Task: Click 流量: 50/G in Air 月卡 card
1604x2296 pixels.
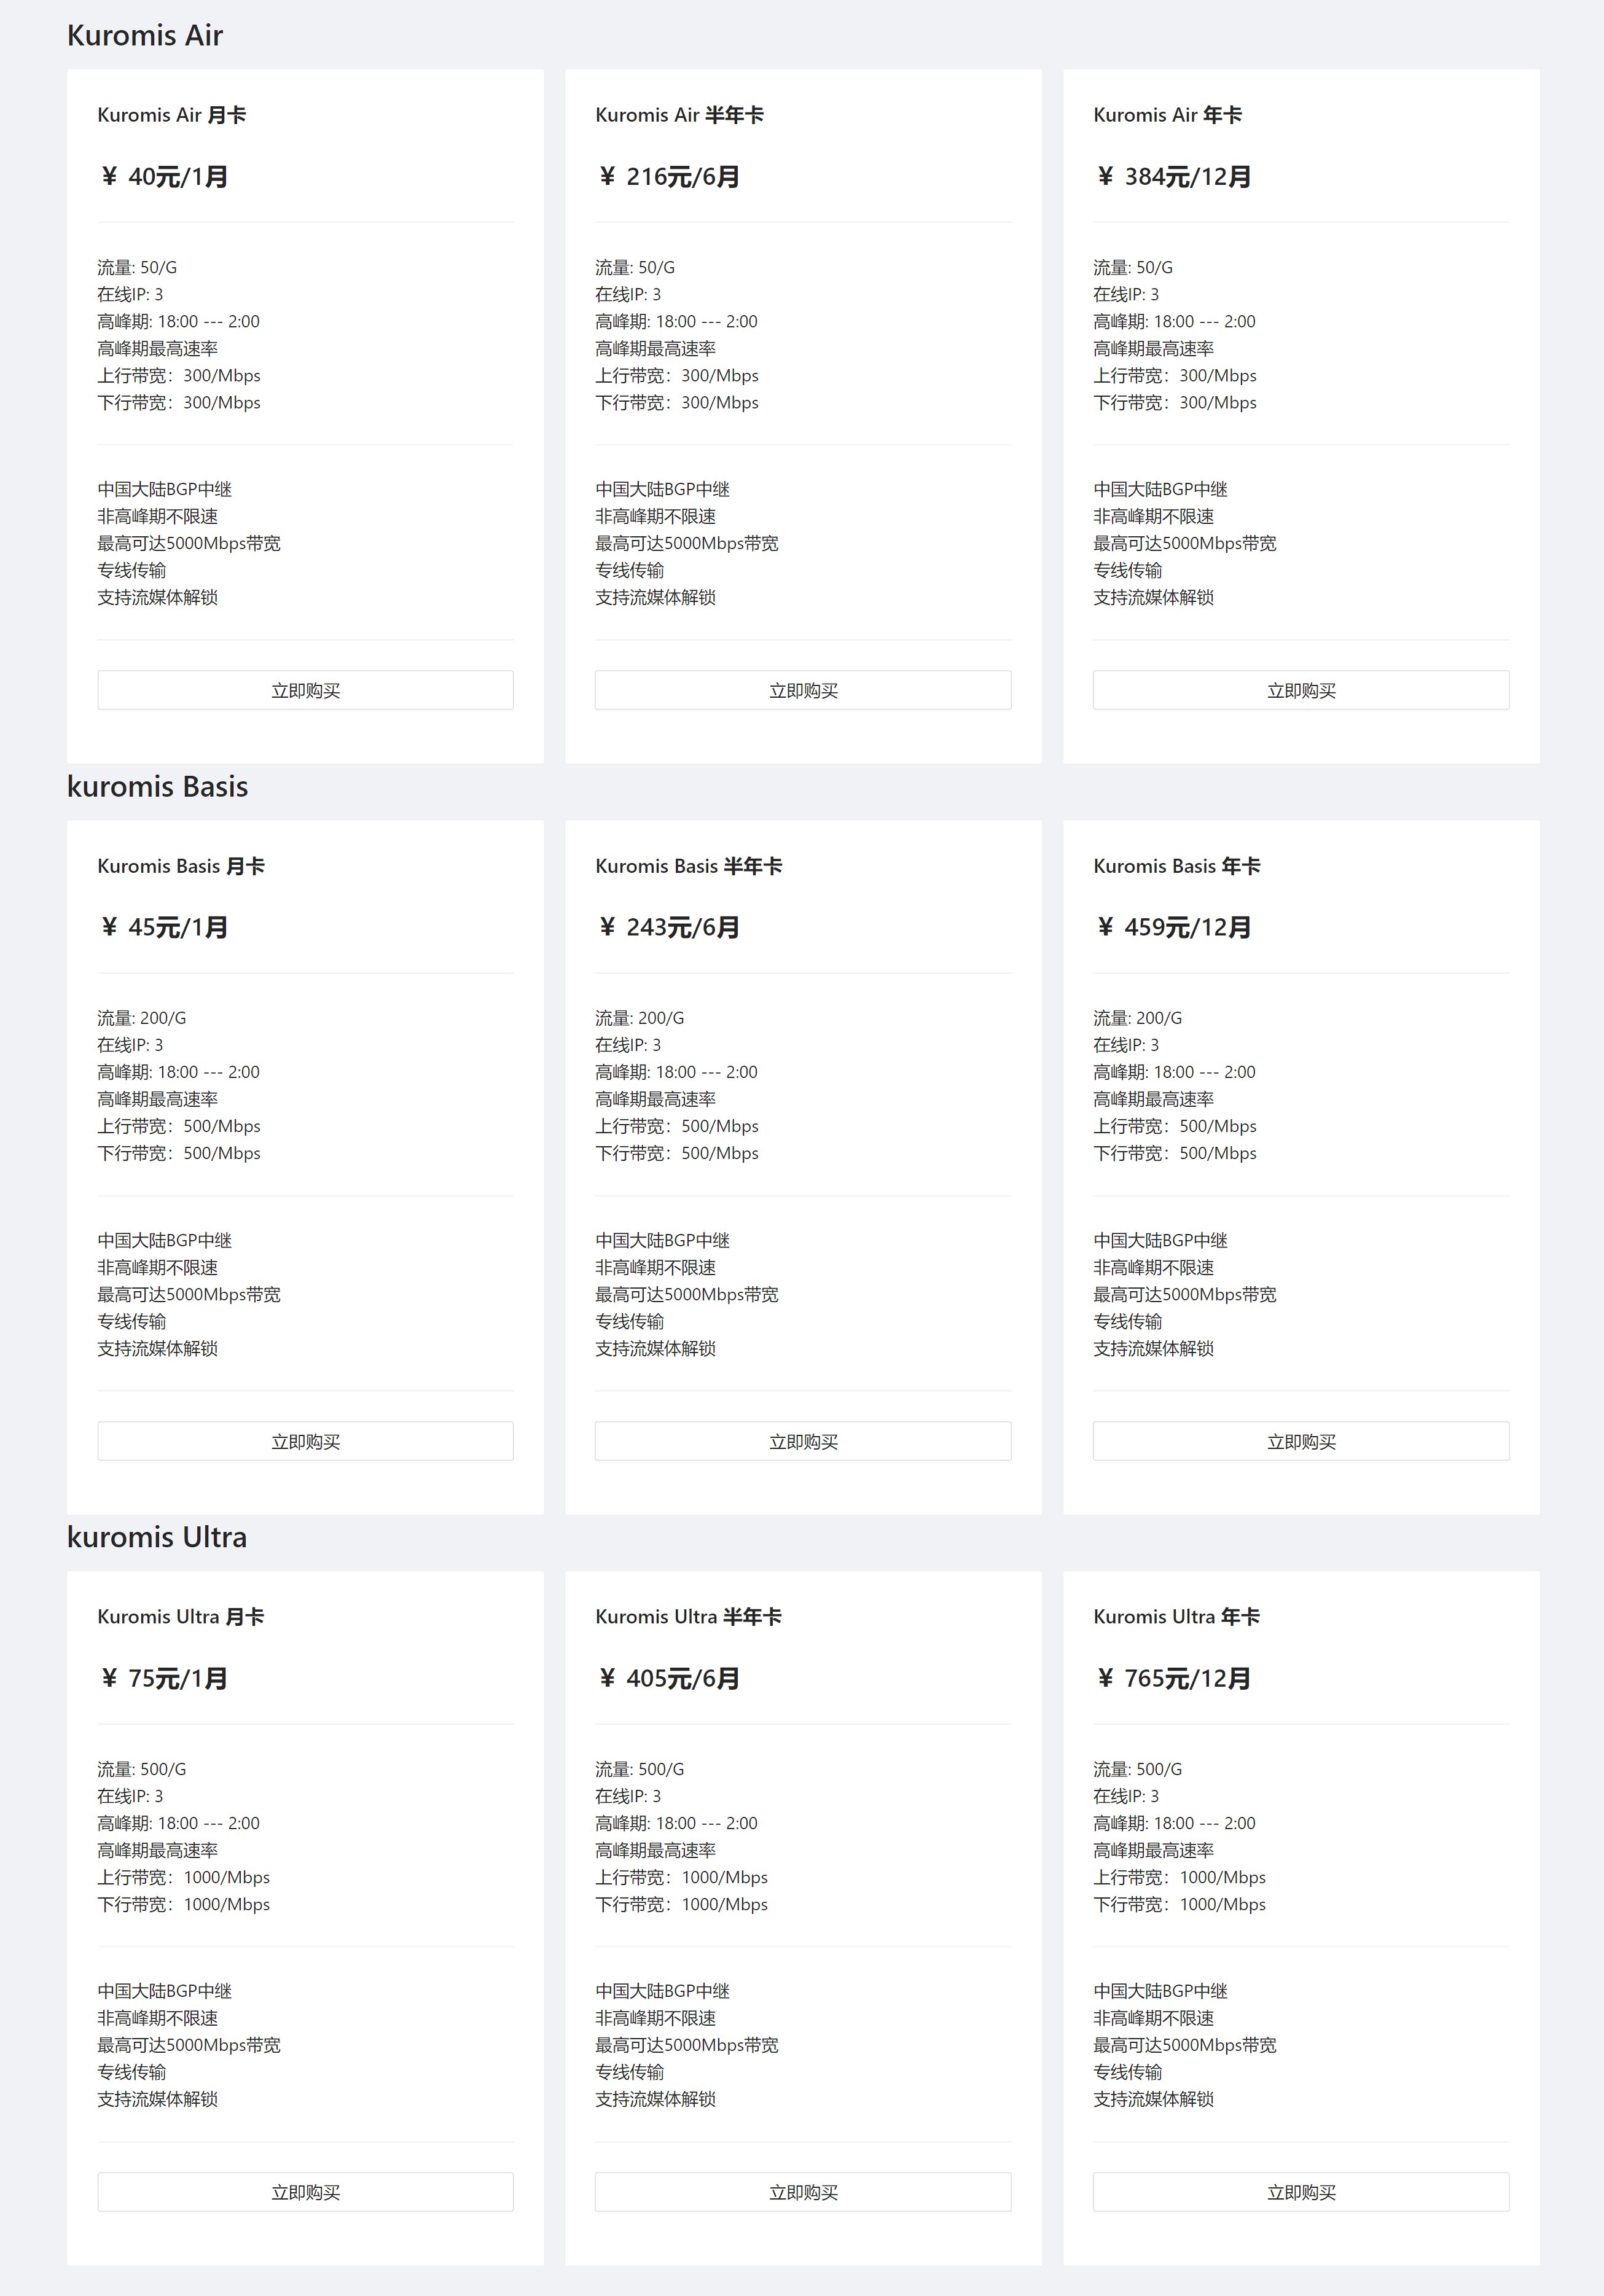Action: (x=137, y=267)
